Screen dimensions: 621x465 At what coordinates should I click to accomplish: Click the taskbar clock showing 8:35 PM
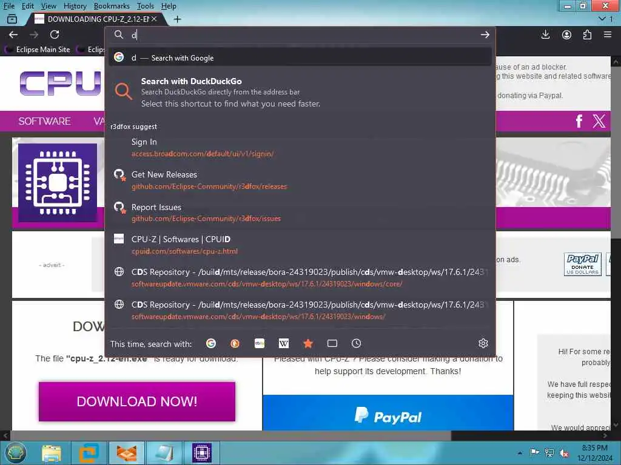point(594,453)
